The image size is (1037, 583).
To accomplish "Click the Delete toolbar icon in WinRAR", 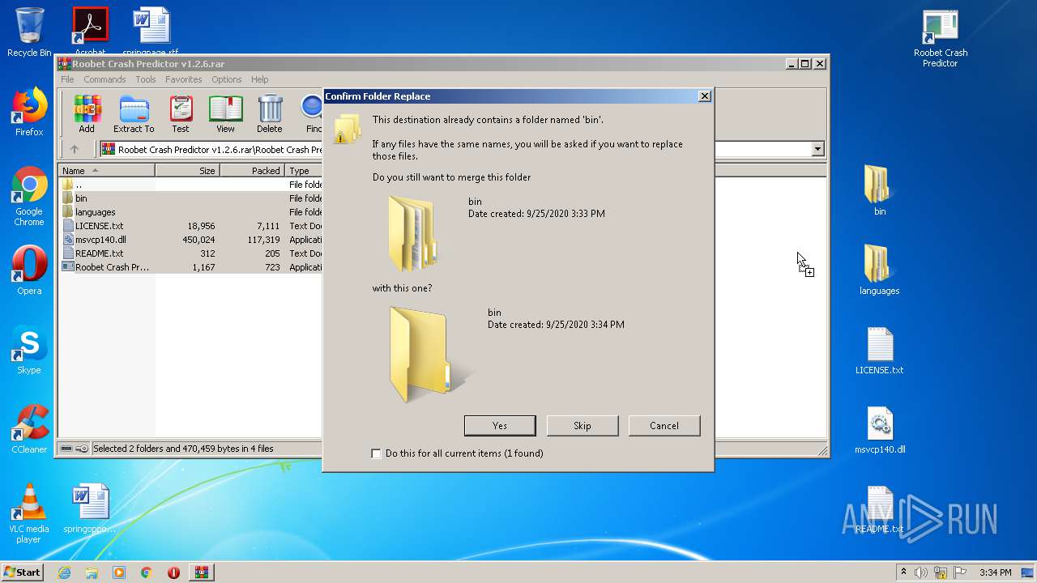I will pos(270,114).
